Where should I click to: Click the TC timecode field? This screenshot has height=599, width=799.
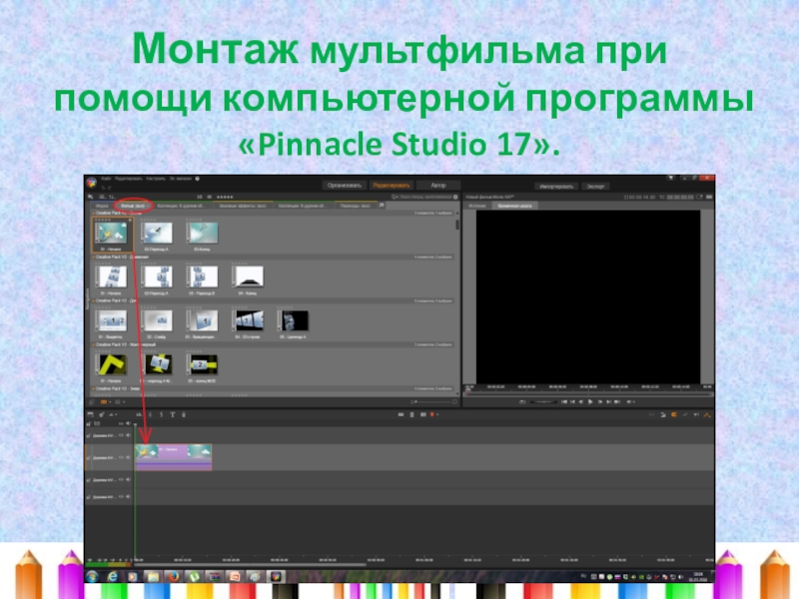point(680,197)
